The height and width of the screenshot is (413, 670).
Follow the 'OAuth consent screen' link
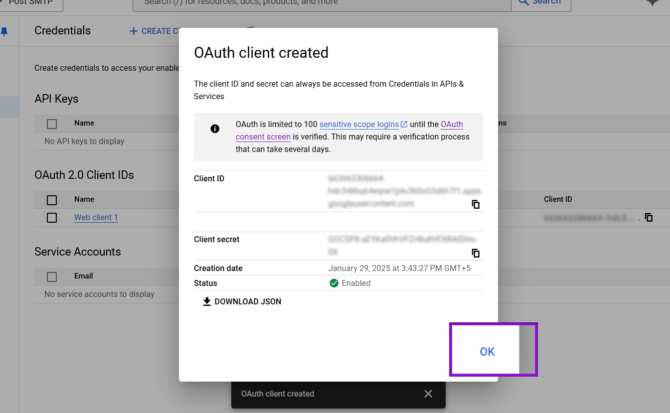pos(263,137)
